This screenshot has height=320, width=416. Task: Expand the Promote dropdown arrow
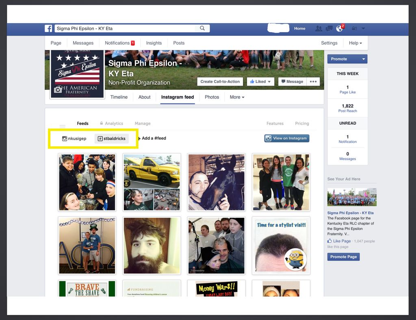tap(364, 59)
